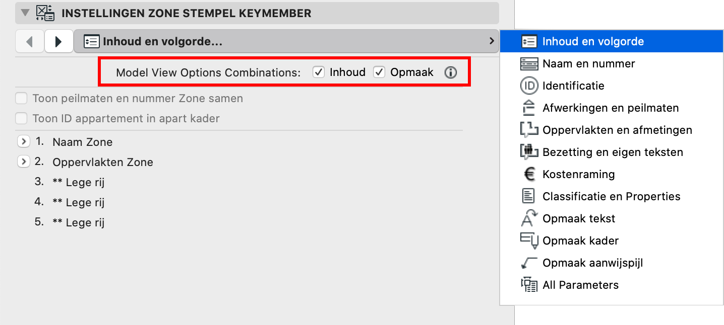
Task: Click the Identificatie ID icon in menu
Action: (529, 86)
